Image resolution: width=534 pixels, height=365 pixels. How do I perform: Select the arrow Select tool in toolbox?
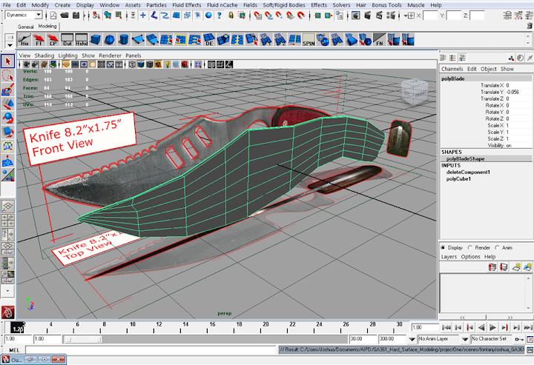pyautogui.click(x=7, y=61)
